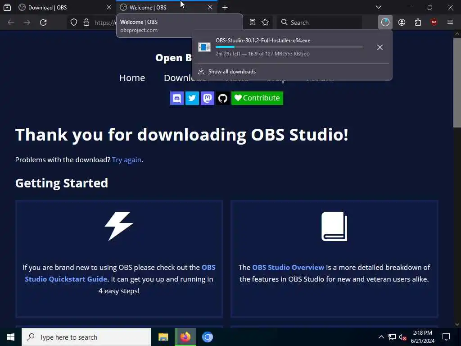Expand the list all tabs chevron
The height and width of the screenshot is (346, 461).
[x=378, y=7]
